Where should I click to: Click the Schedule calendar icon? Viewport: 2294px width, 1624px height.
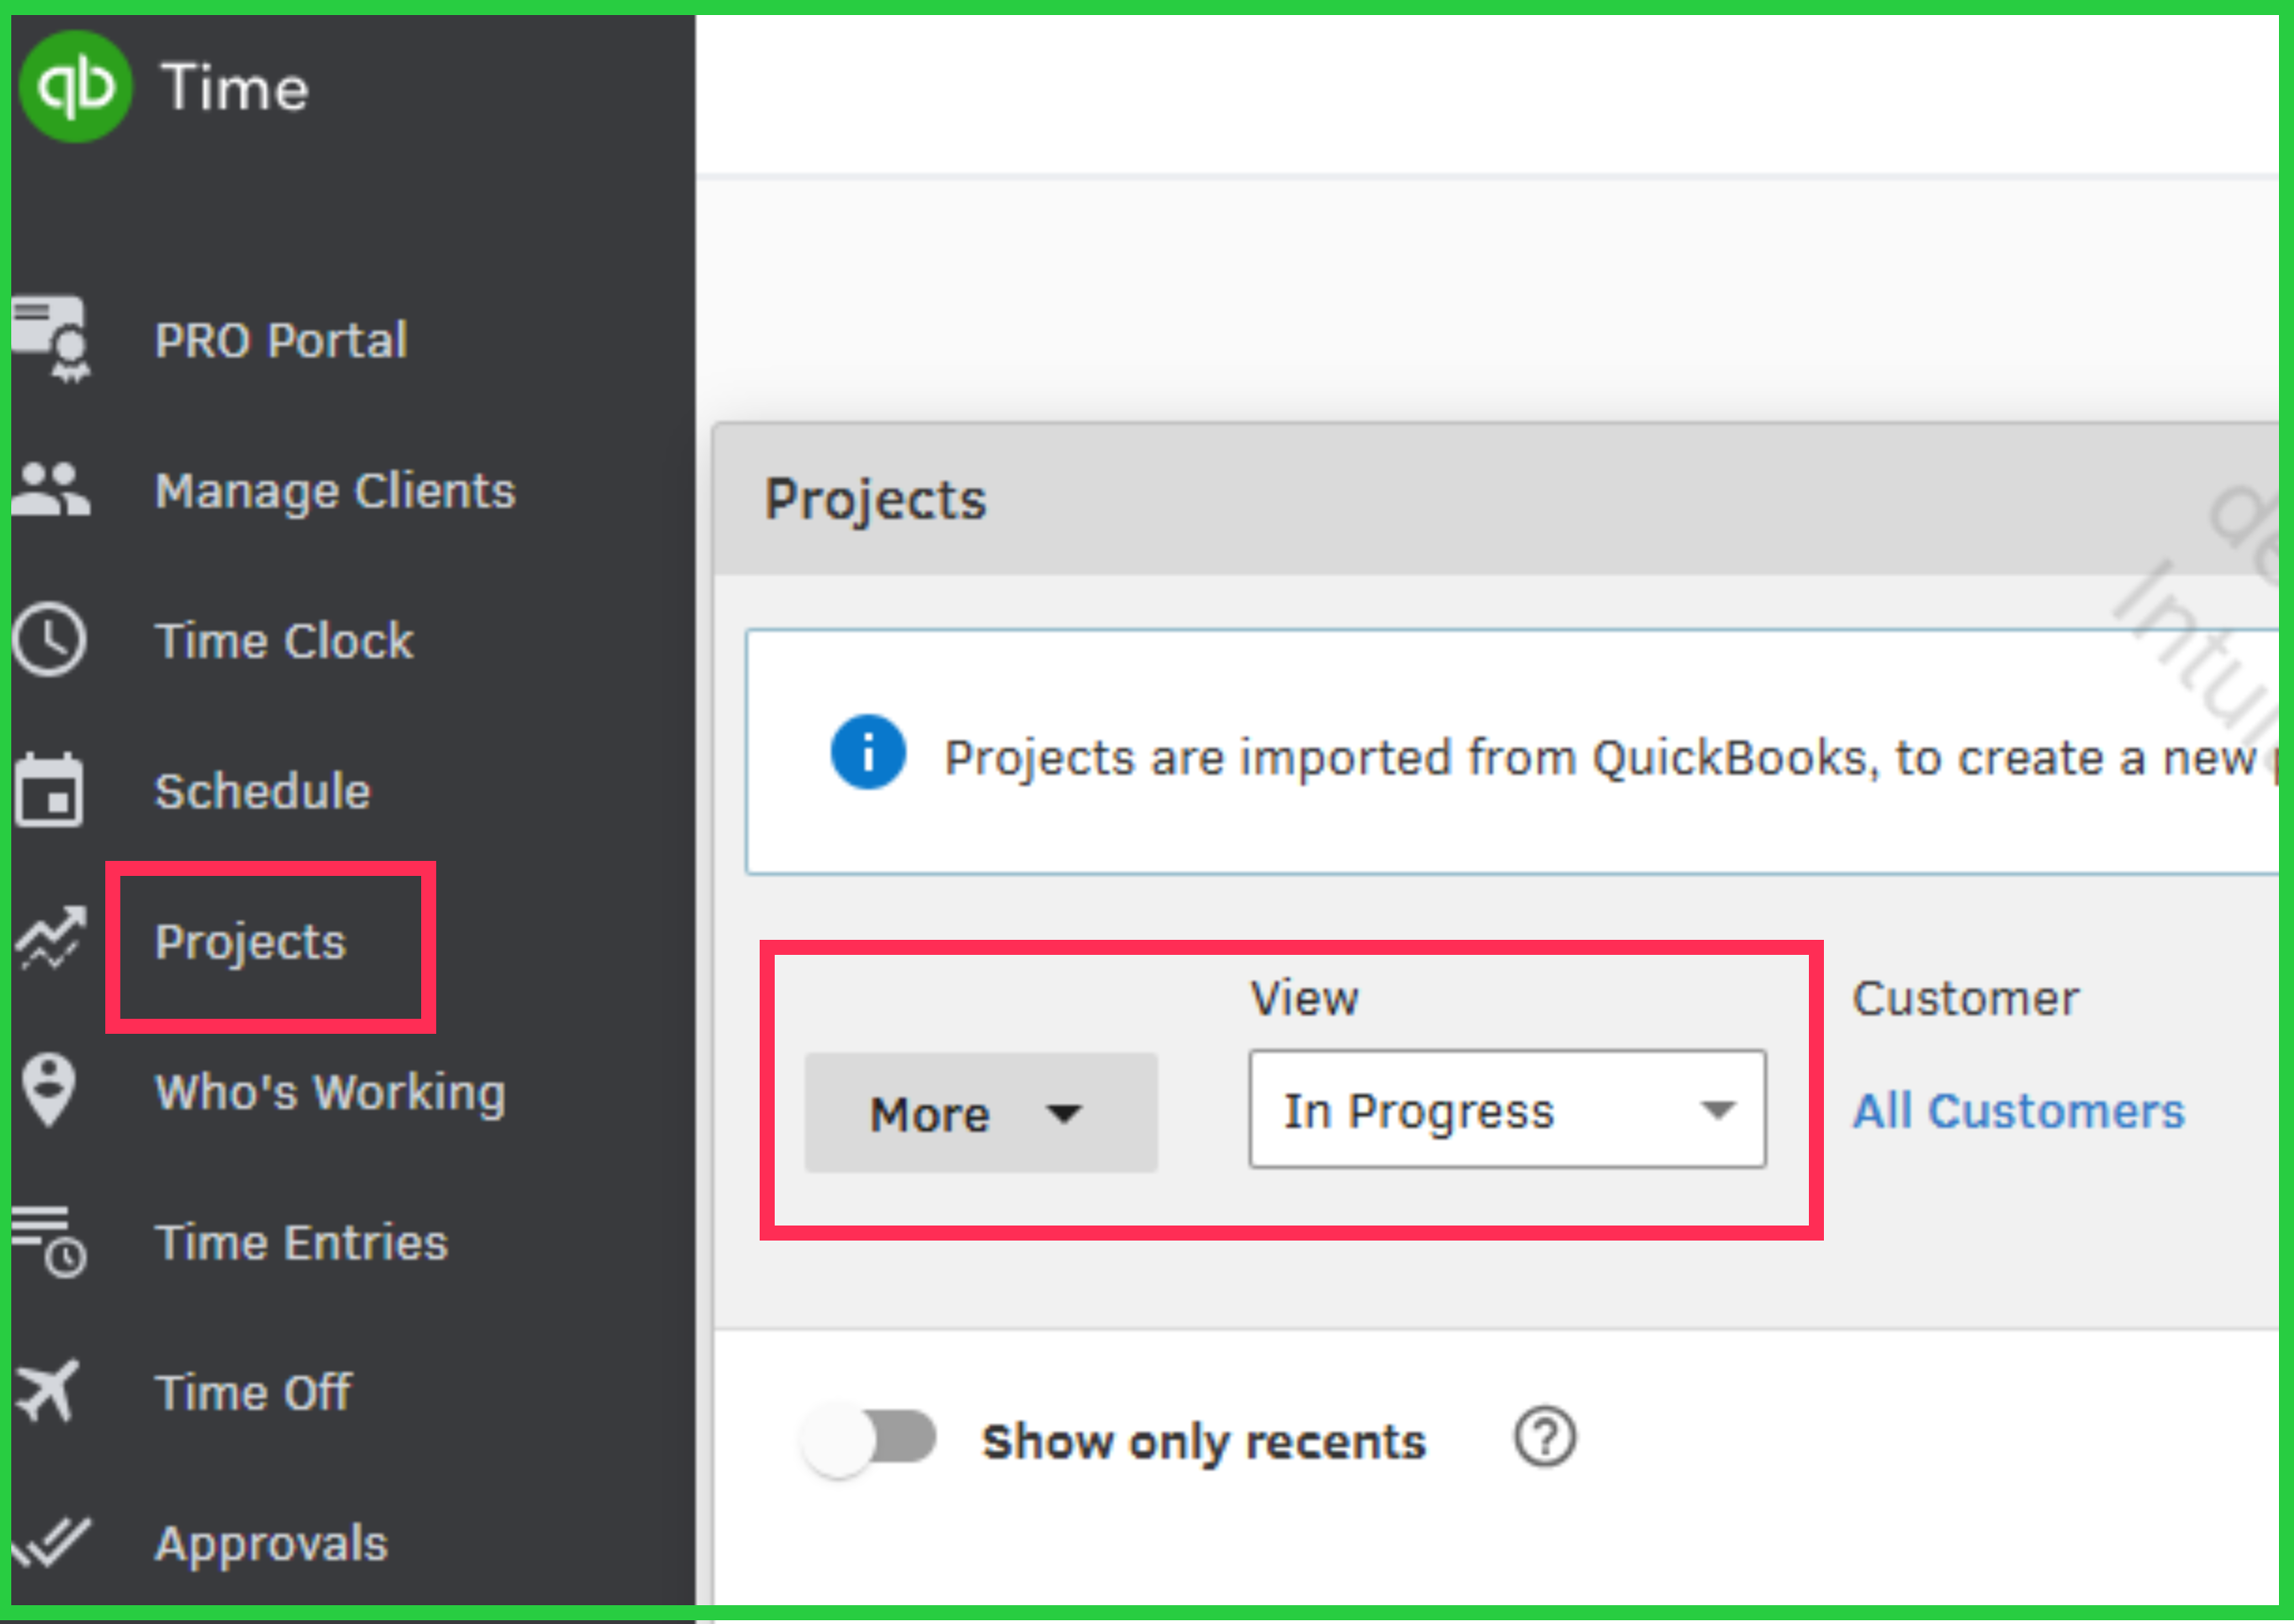pos(49,790)
